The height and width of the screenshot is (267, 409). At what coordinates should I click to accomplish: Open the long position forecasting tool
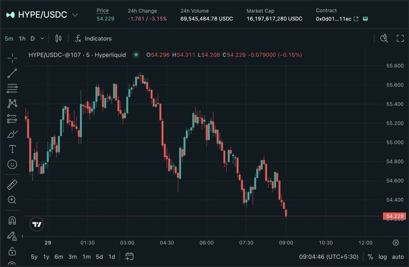click(x=12, y=119)
